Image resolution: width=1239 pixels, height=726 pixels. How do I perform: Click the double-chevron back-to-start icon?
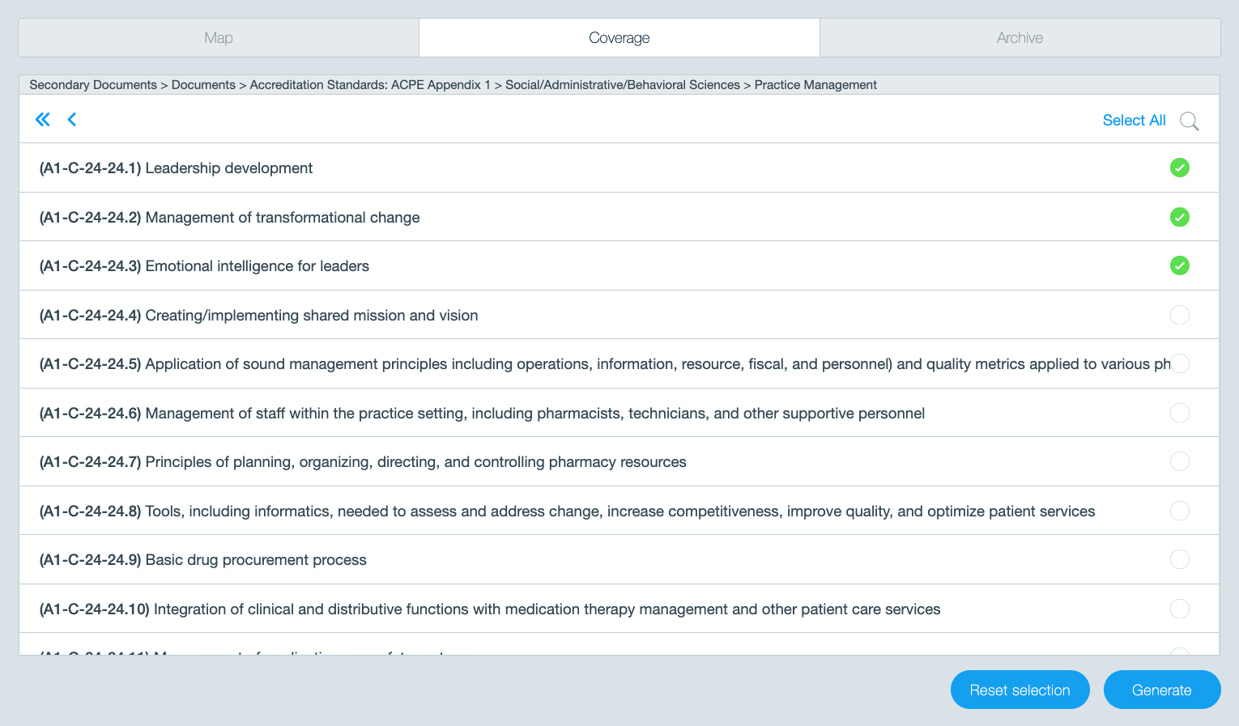[43, 120]
